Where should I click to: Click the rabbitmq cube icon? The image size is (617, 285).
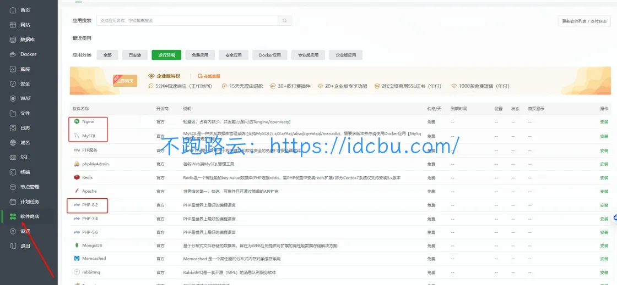[77, 272]
